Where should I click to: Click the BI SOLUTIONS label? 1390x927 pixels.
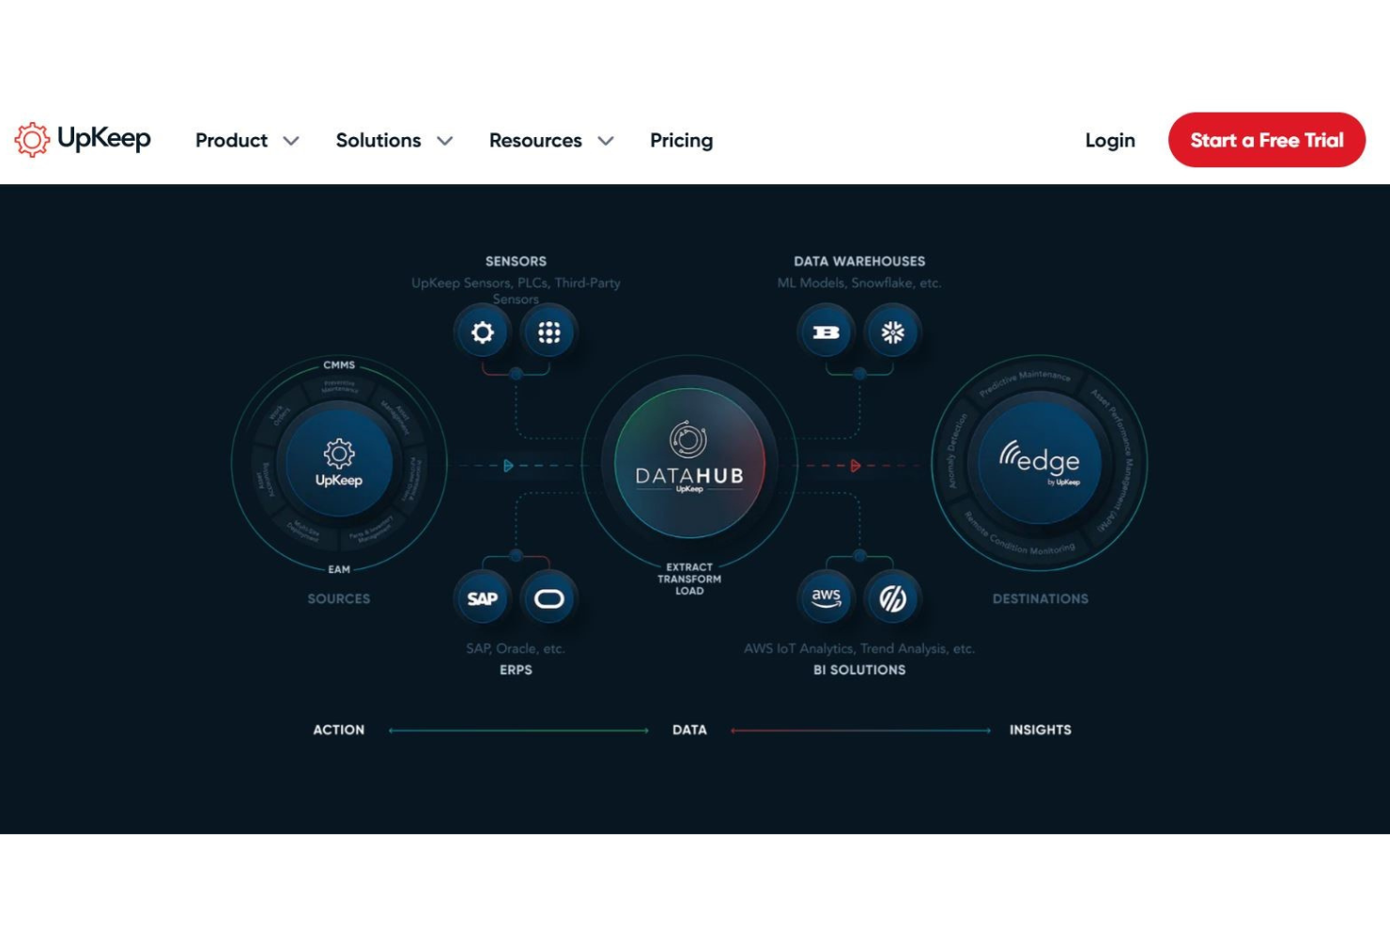pos(859,670)
